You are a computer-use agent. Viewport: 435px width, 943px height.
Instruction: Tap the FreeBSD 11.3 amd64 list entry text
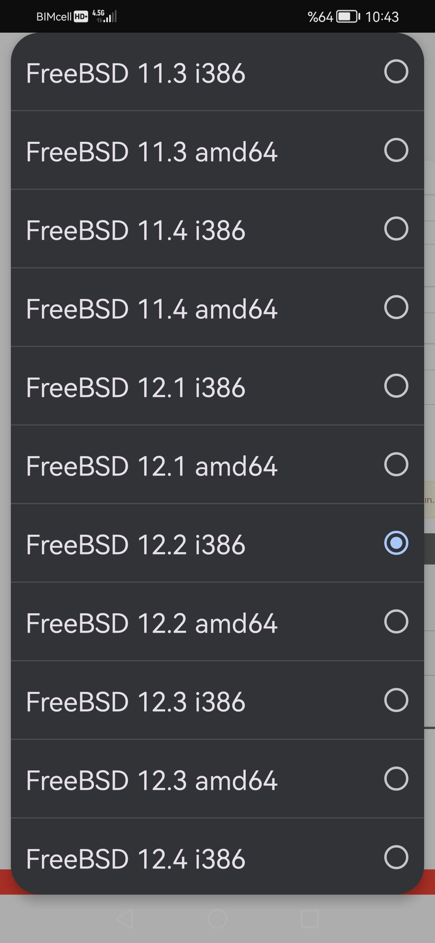pyautogui.click(x=152, y=152)
